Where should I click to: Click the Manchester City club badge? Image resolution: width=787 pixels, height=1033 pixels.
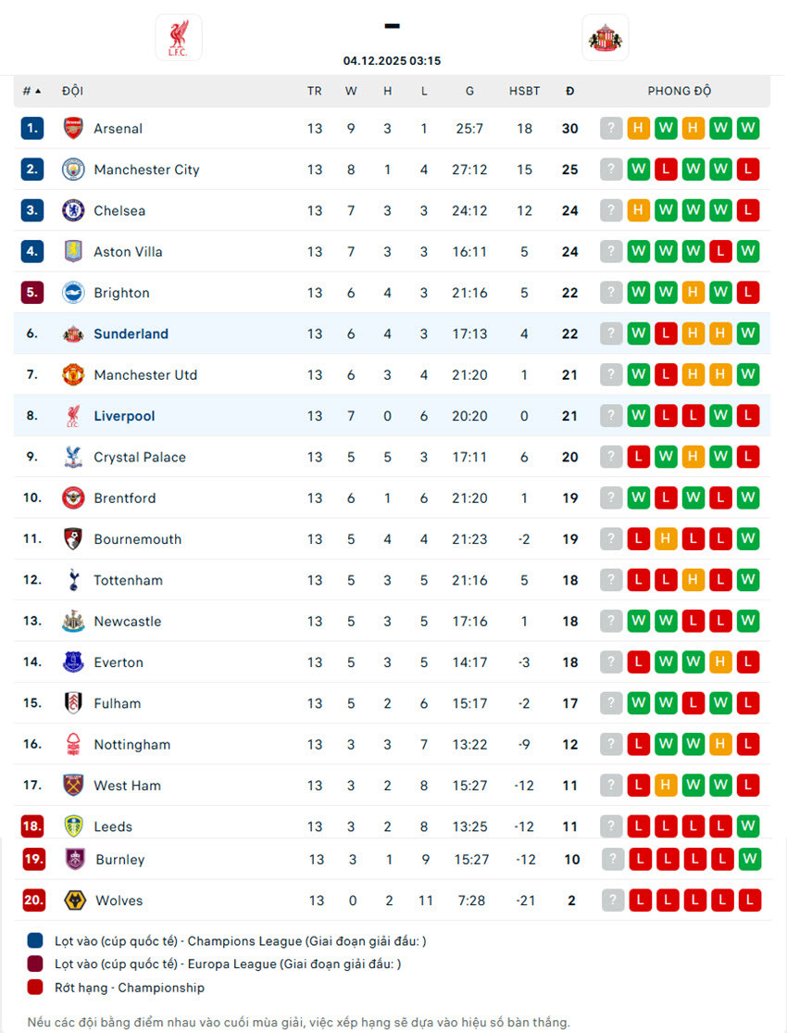(x=73, y=169)
